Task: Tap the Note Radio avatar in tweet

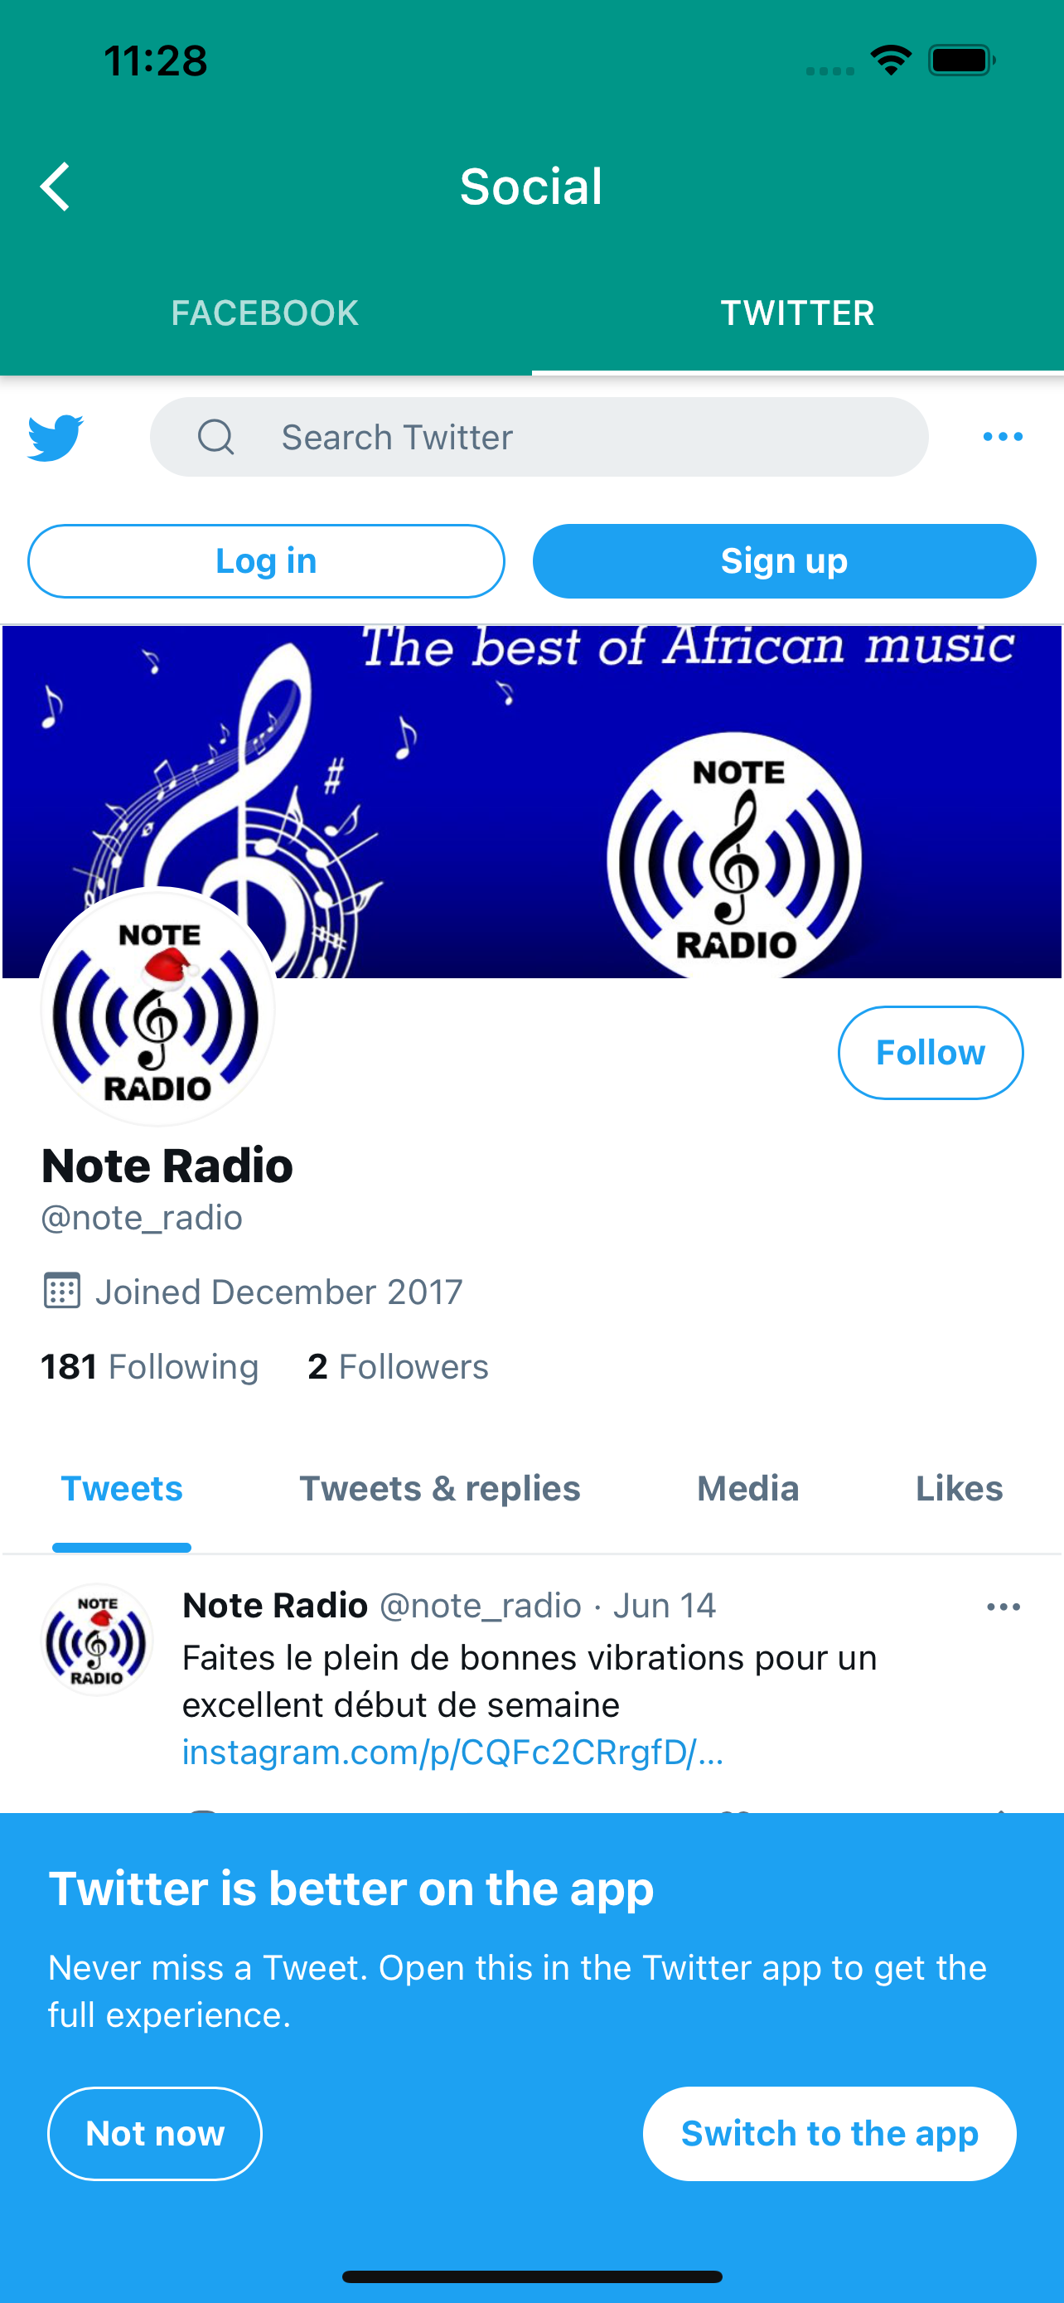Action: 96,1640
